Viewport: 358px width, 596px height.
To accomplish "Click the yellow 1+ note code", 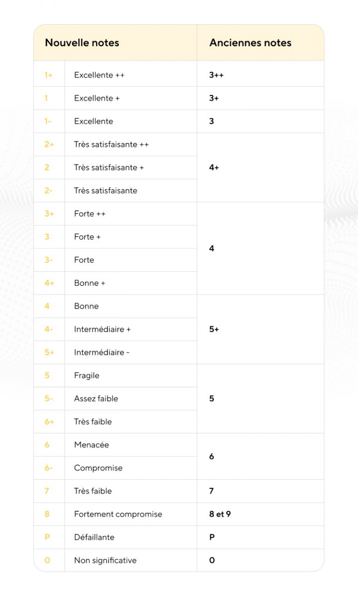I will click(x=49, y=75).
